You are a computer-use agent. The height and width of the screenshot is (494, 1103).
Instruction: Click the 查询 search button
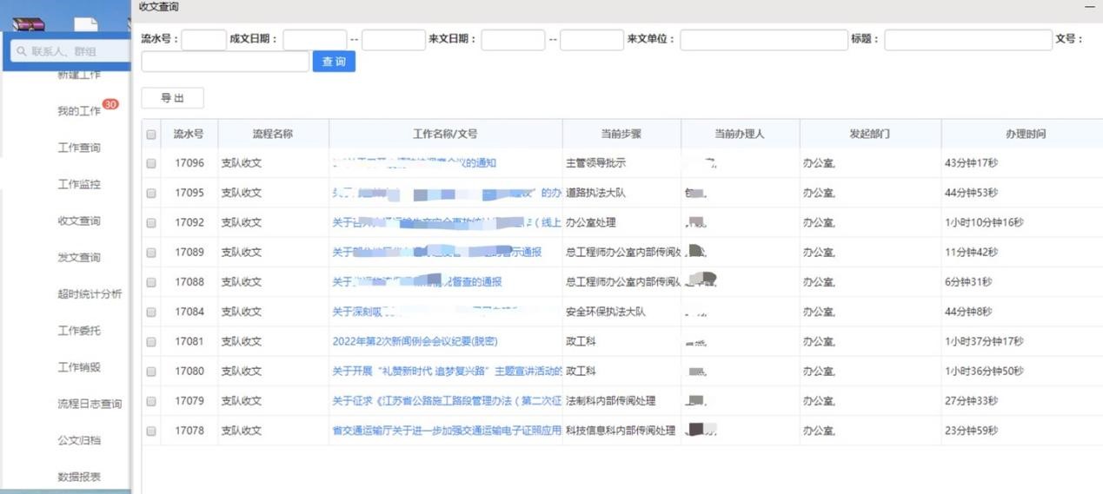pos(334,62)
